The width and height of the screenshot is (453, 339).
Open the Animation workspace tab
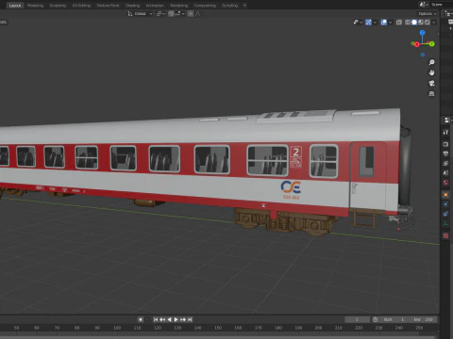click(155, 6)
